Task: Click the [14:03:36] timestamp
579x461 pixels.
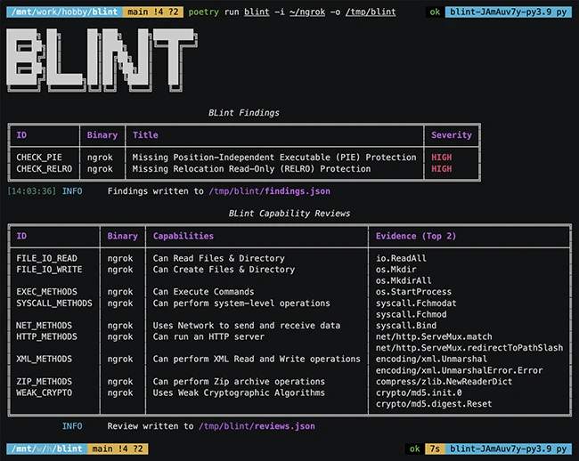Action: pyautogui.click(x=32, y=191)
